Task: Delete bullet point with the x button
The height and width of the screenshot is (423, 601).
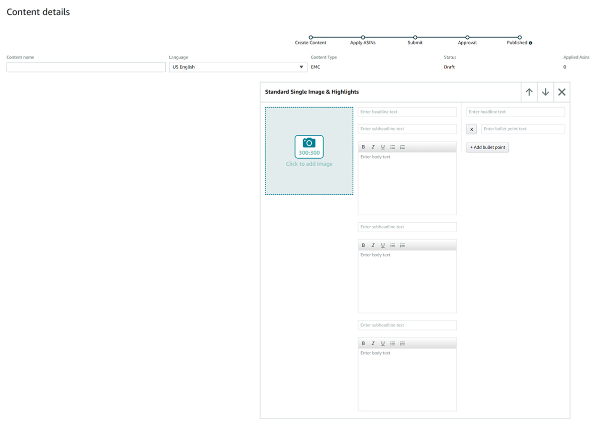Action: pos(471,129)
